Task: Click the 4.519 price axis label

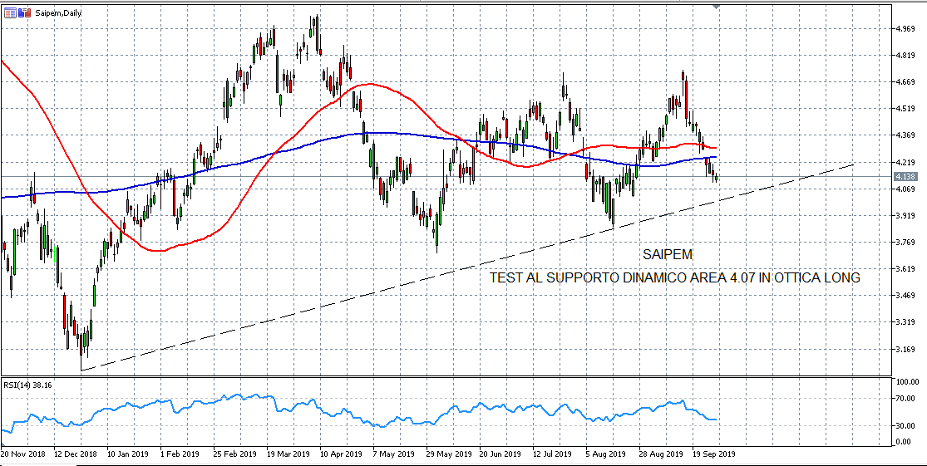Action: [905, 109]
